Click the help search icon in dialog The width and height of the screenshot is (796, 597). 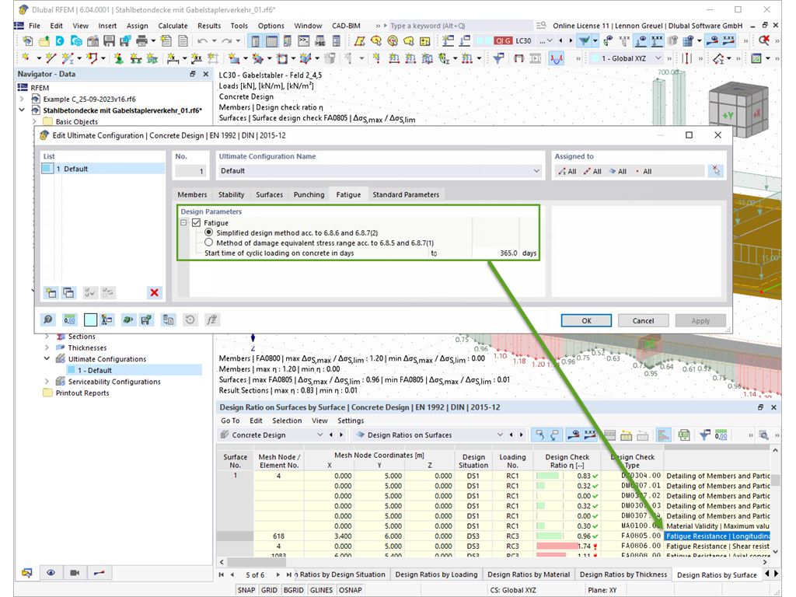pyautogui.click(x=47, y=319)
